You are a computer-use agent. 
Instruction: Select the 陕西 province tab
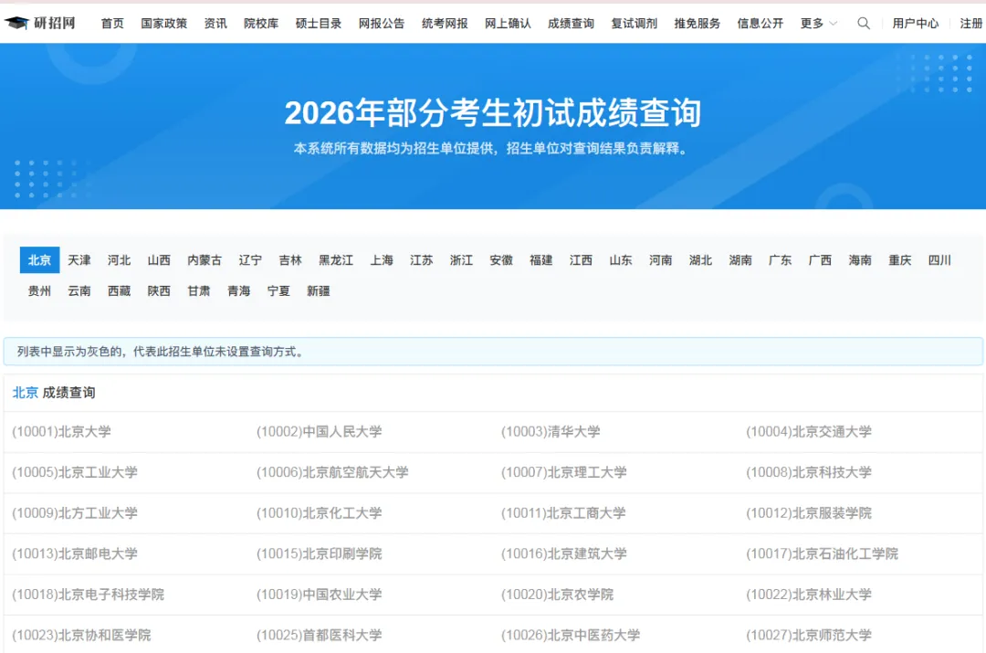(x=159, y=290)
